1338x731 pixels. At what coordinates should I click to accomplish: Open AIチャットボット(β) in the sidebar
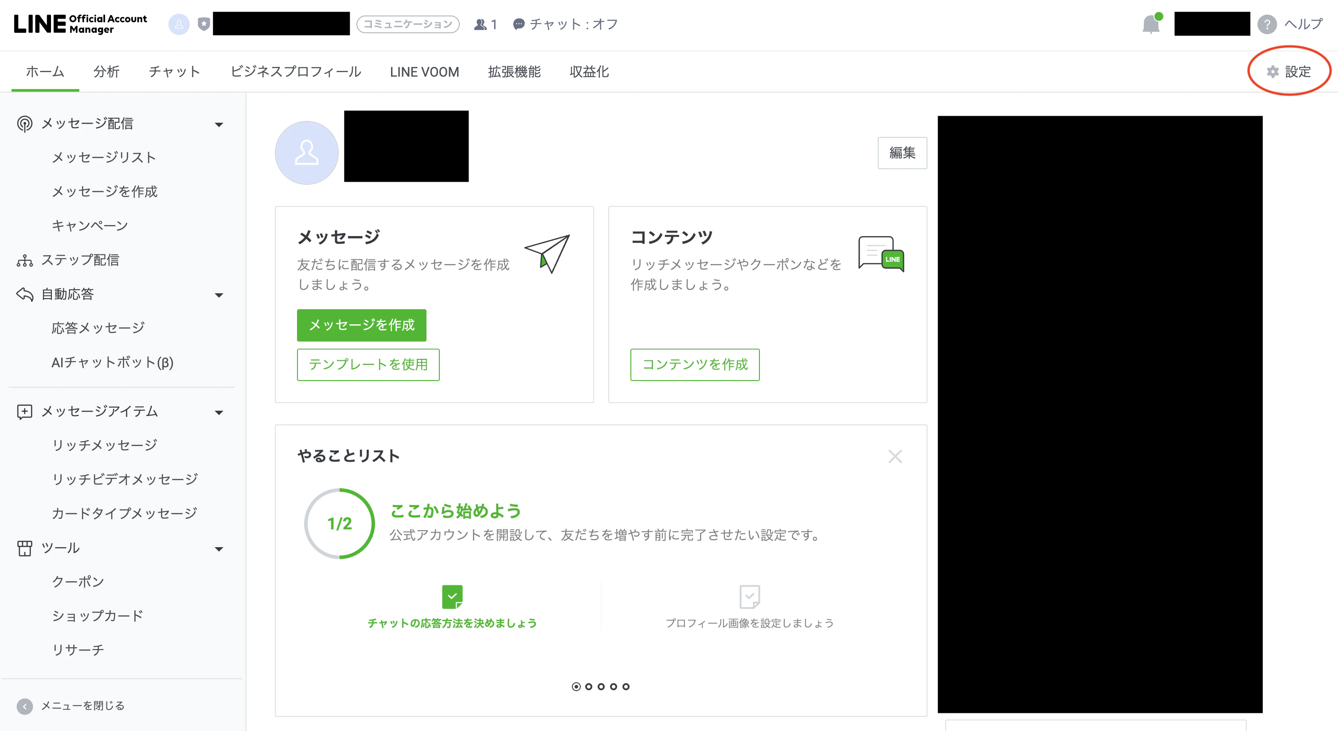pos(112,362)
